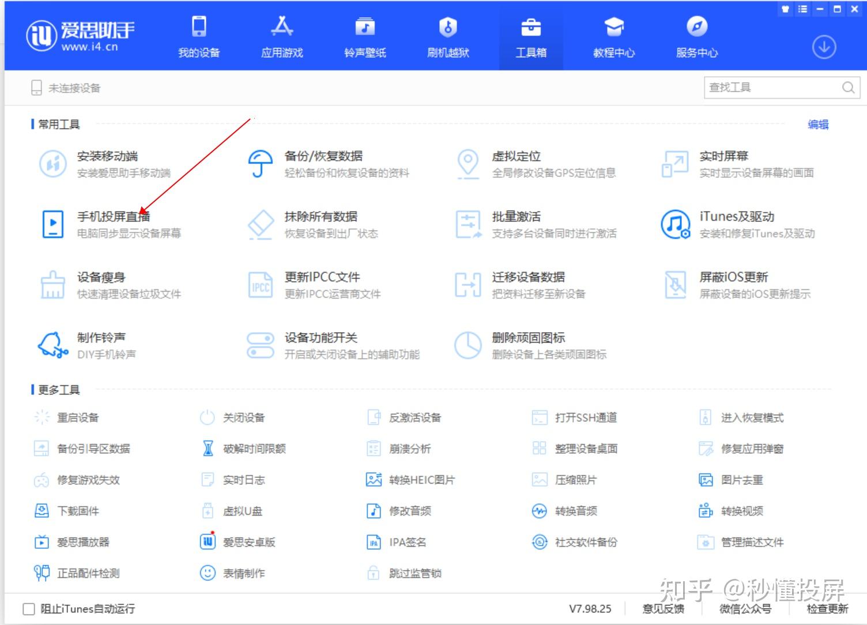Click the search magnifier icon
The height and width of the screenshot is (625, 867).
(848, 88)
